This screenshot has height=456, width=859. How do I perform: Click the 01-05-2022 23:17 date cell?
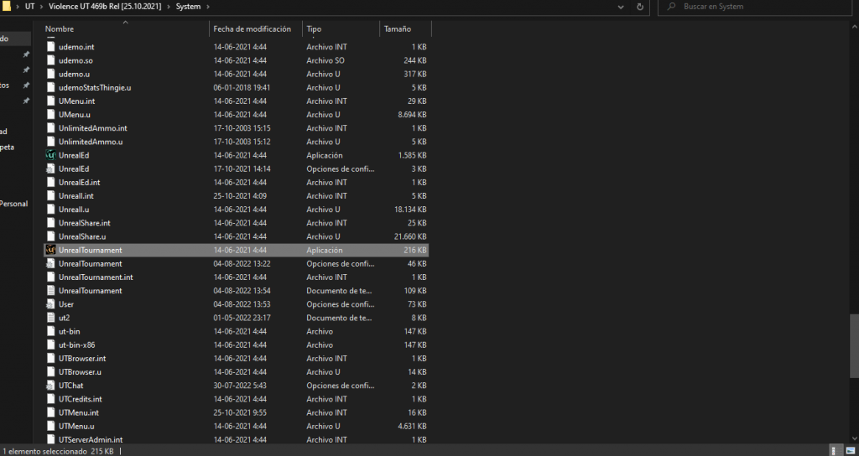pos(242,318)
